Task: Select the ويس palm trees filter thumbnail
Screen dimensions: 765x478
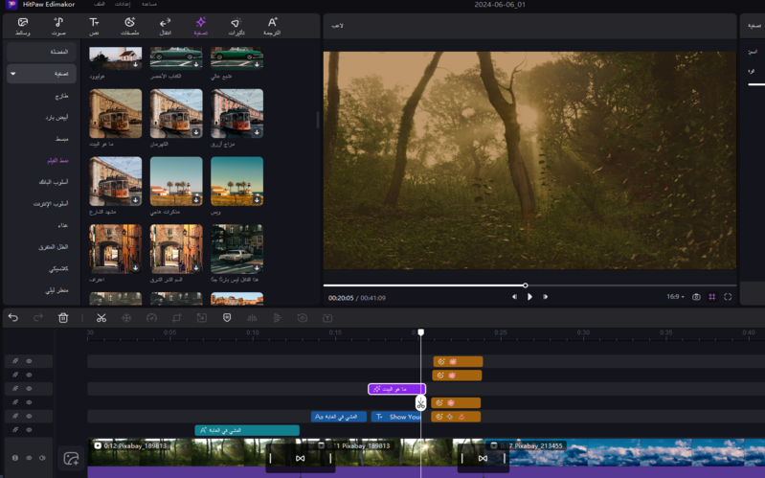Action: [x=237, y=181]
